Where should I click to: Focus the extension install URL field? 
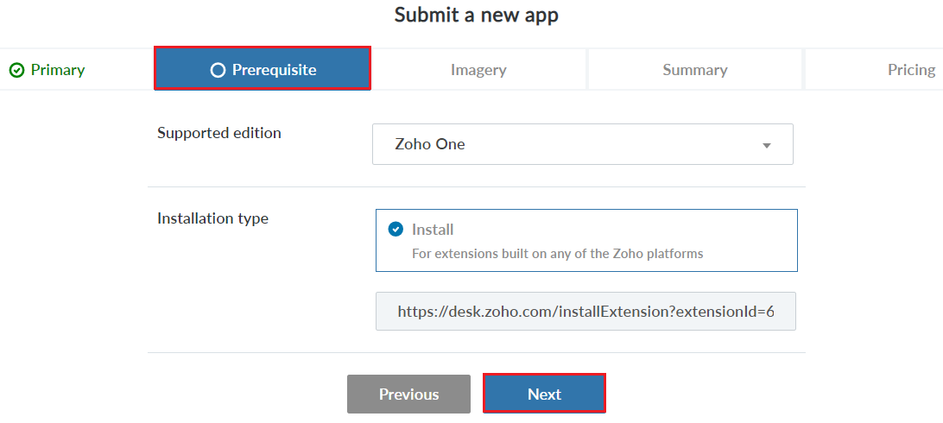585,311
